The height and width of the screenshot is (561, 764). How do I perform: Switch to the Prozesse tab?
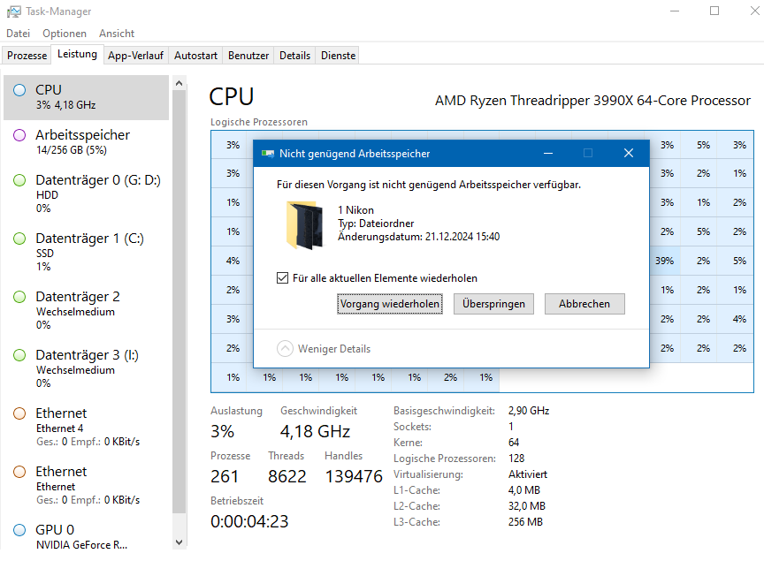[27, 56]
